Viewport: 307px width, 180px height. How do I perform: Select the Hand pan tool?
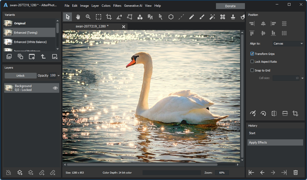pyautogui.click(x=78, y=17)
